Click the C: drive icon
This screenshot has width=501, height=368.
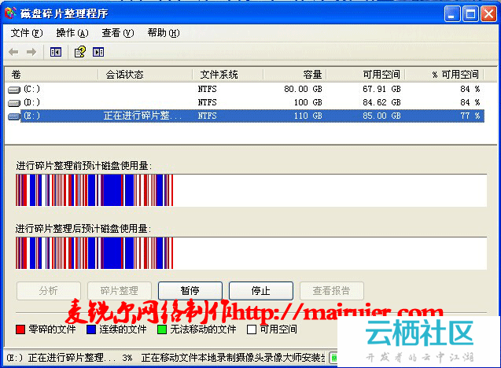point(14,90)
